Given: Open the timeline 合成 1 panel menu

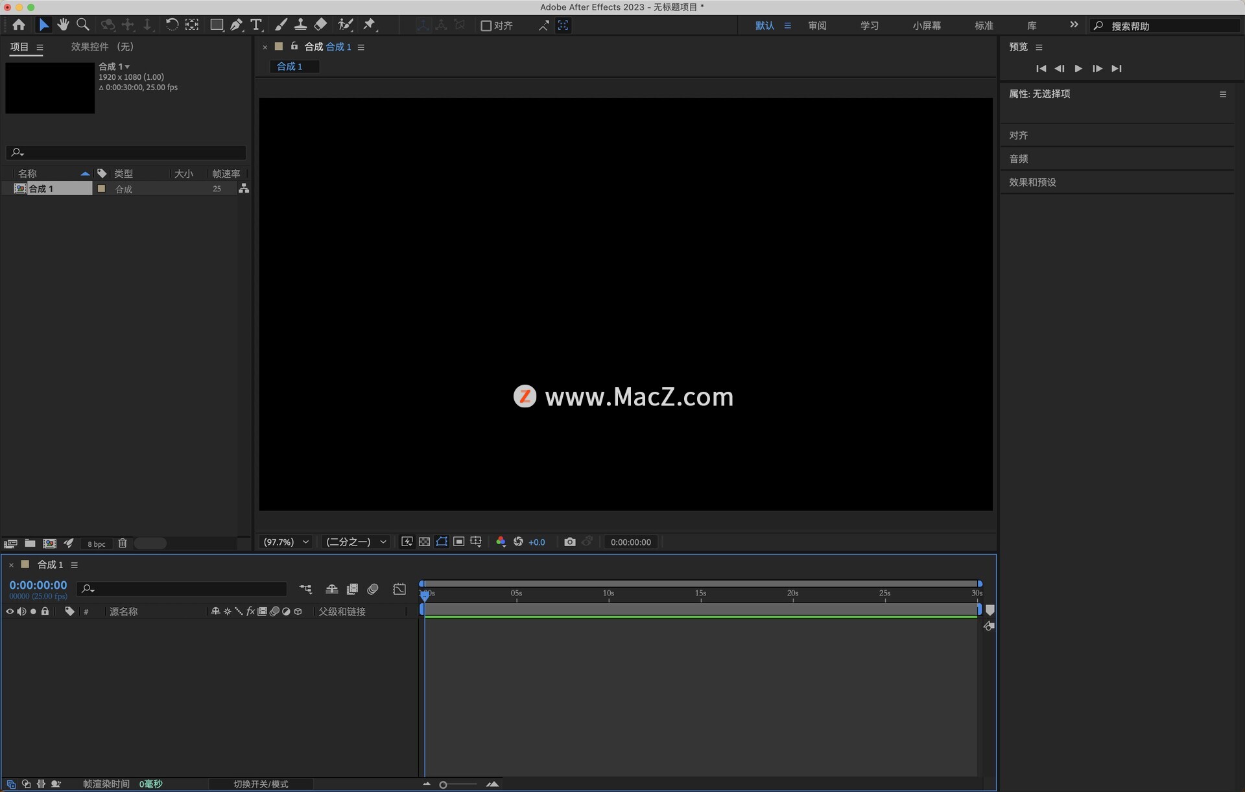Looking at the screenshot, I should 75,565.
